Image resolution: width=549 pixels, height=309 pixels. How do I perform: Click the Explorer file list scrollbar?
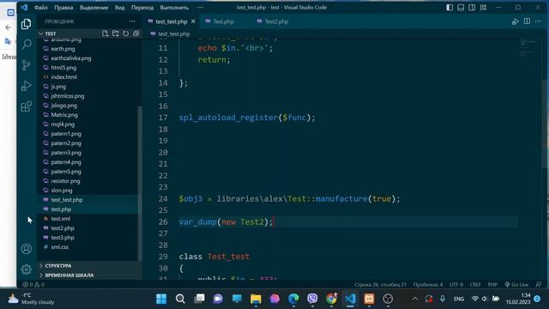(x=140, y=184)
